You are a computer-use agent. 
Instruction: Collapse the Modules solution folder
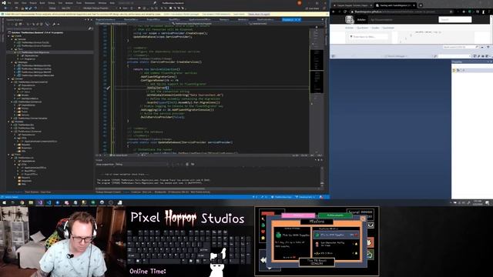[8, 122]
